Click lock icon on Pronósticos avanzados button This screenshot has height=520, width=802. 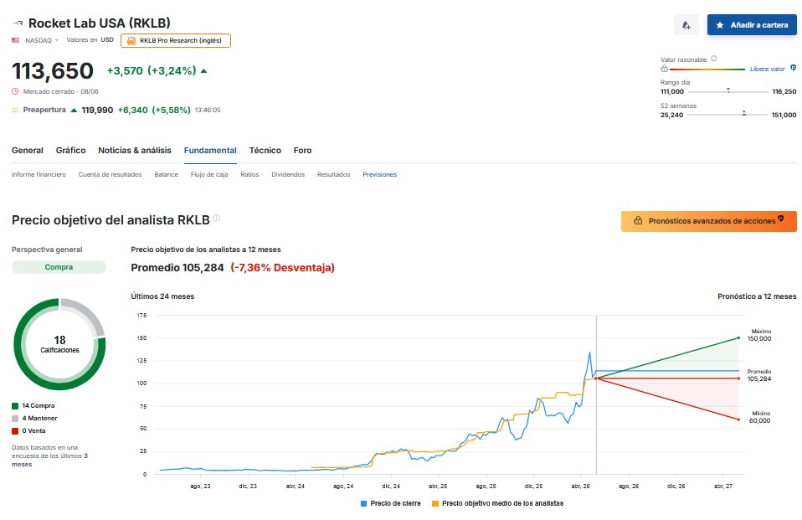pyautogui.click(x=638, y=220)
